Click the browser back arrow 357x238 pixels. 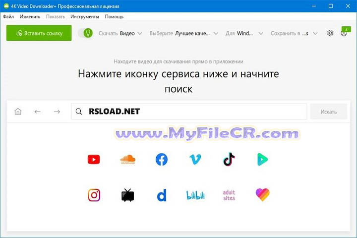point(37,112)
